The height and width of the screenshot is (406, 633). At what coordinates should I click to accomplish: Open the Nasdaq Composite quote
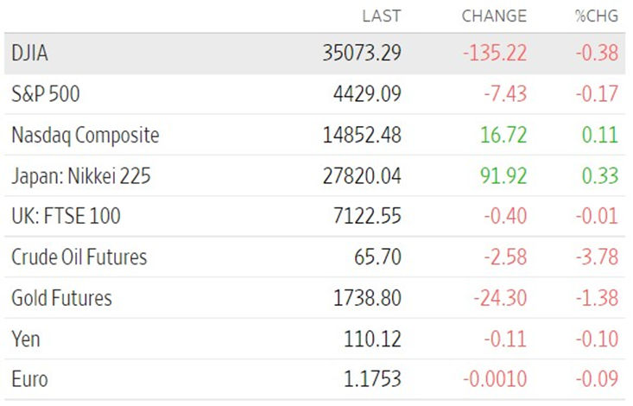click(85, 136)
